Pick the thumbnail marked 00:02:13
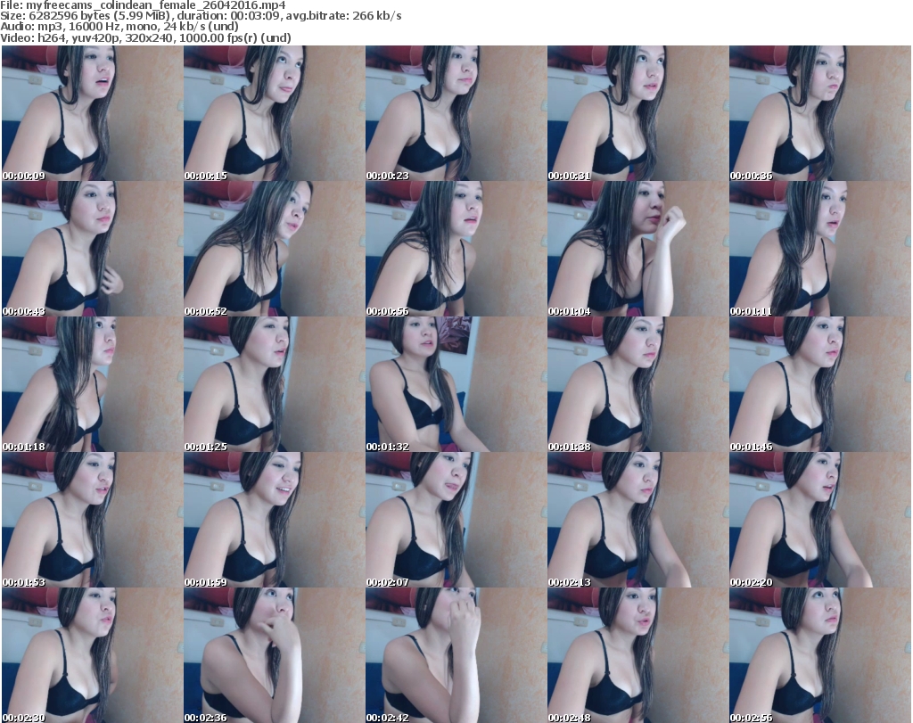This screenshot has width=913, height=723. coord(637,521)
